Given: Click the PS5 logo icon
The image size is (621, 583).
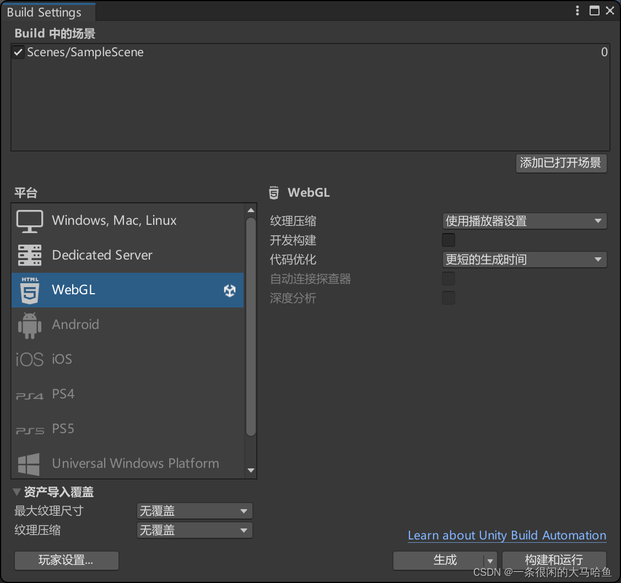Looking at the screenshot, I should coord(30,430).
